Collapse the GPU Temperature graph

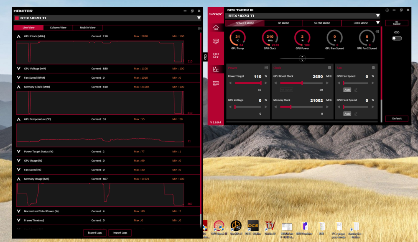pos(19,119)
